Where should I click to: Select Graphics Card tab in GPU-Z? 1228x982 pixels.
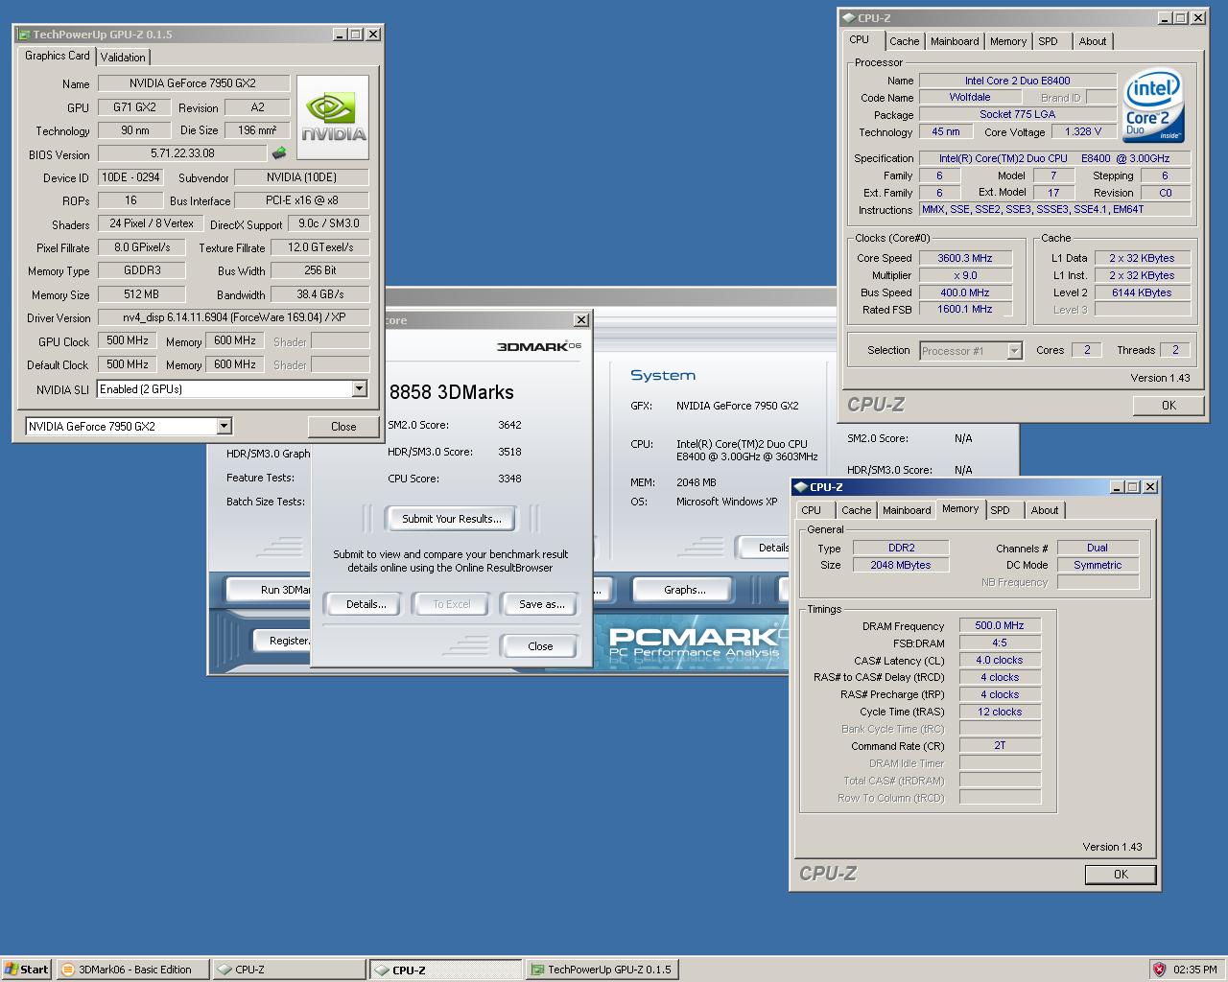(x=58, y=56)
